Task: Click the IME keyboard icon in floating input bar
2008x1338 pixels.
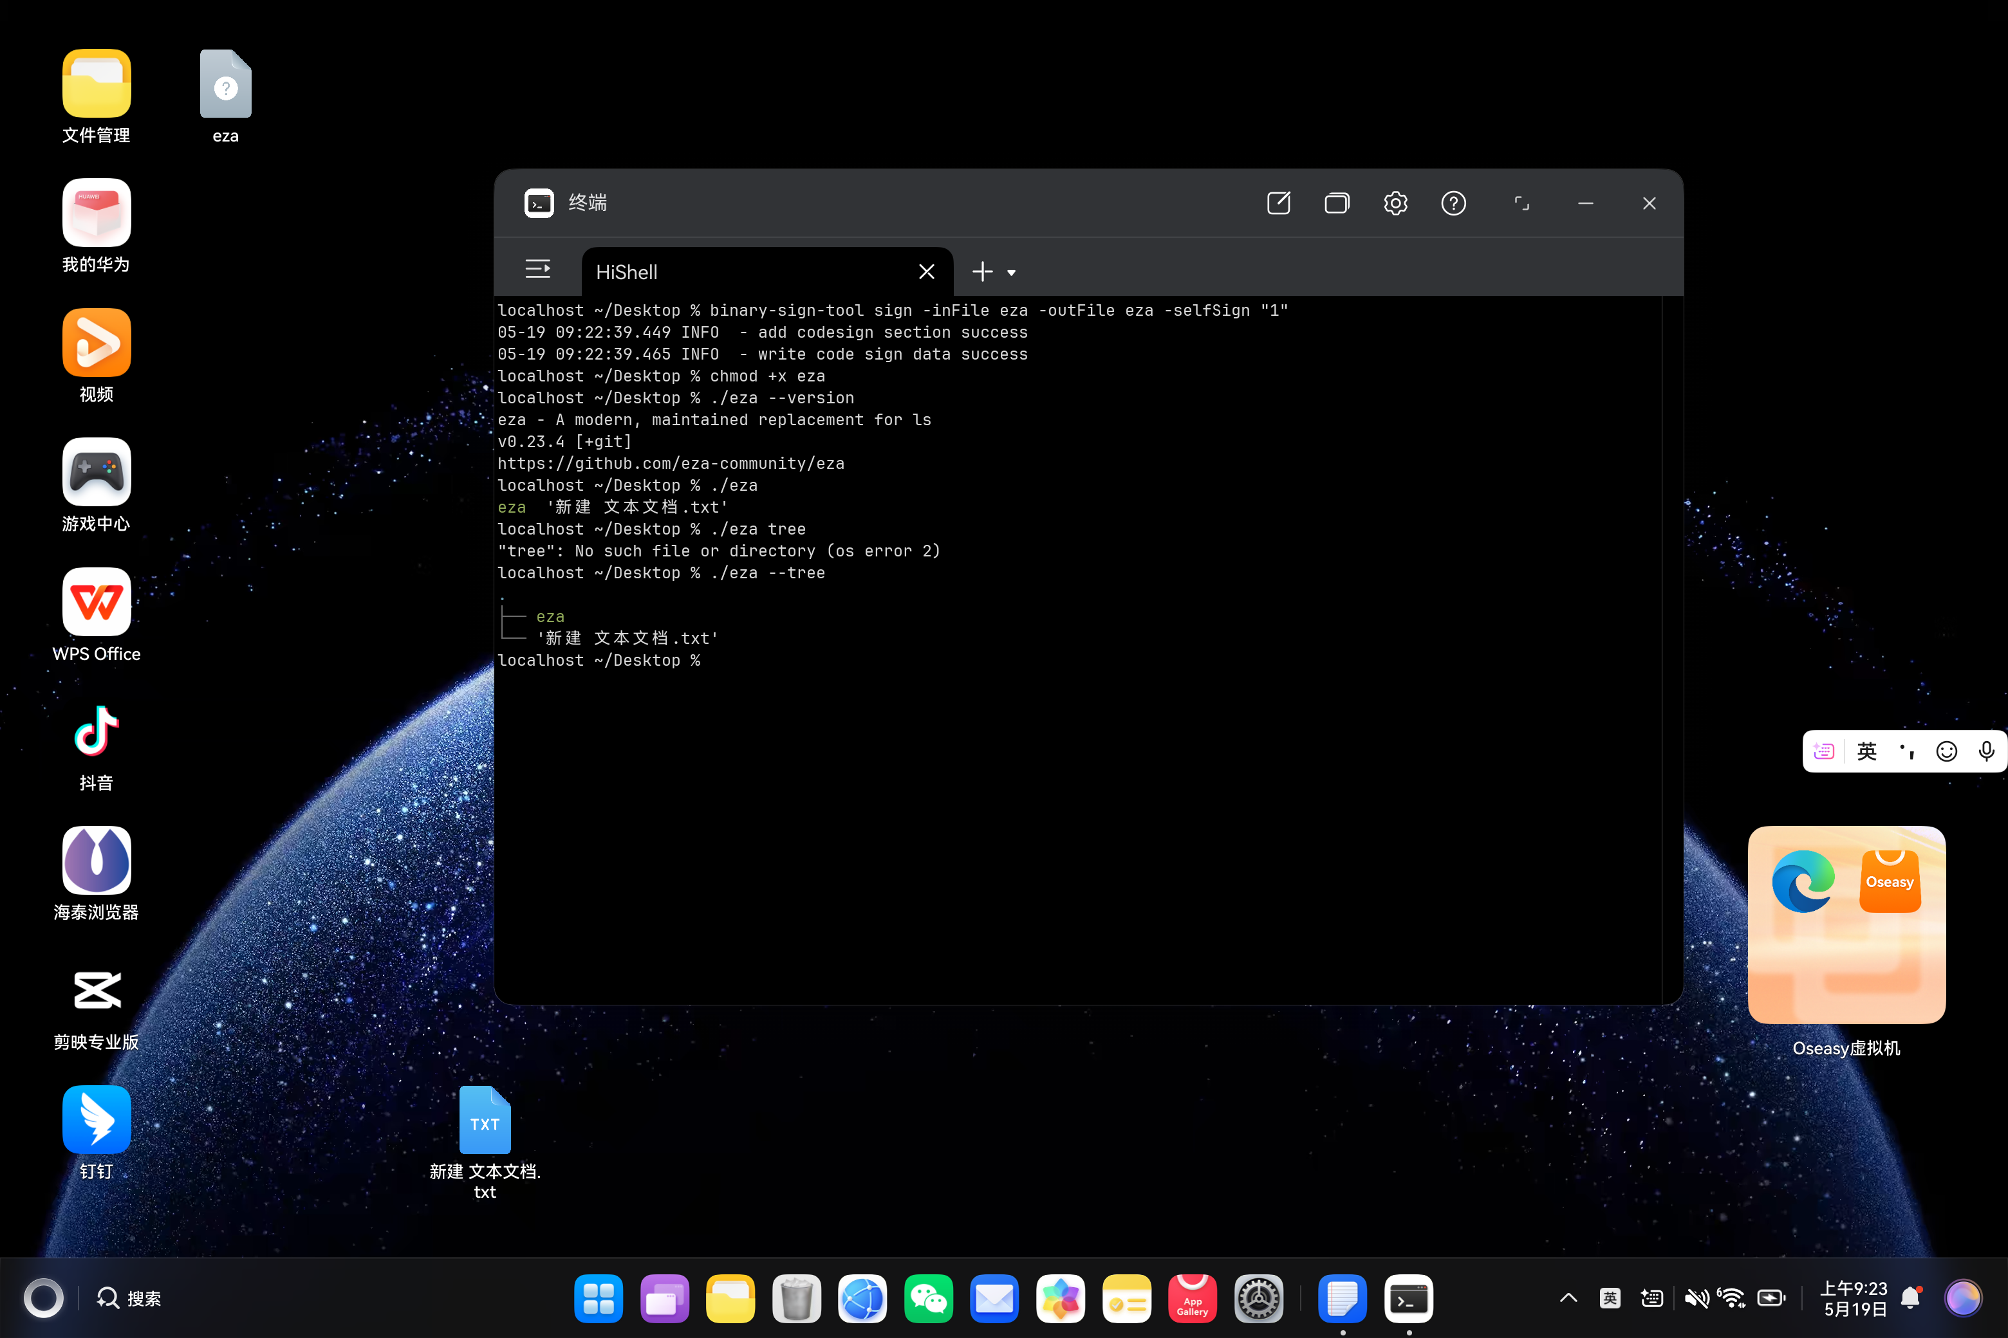Action: (x=1823, y=751)
